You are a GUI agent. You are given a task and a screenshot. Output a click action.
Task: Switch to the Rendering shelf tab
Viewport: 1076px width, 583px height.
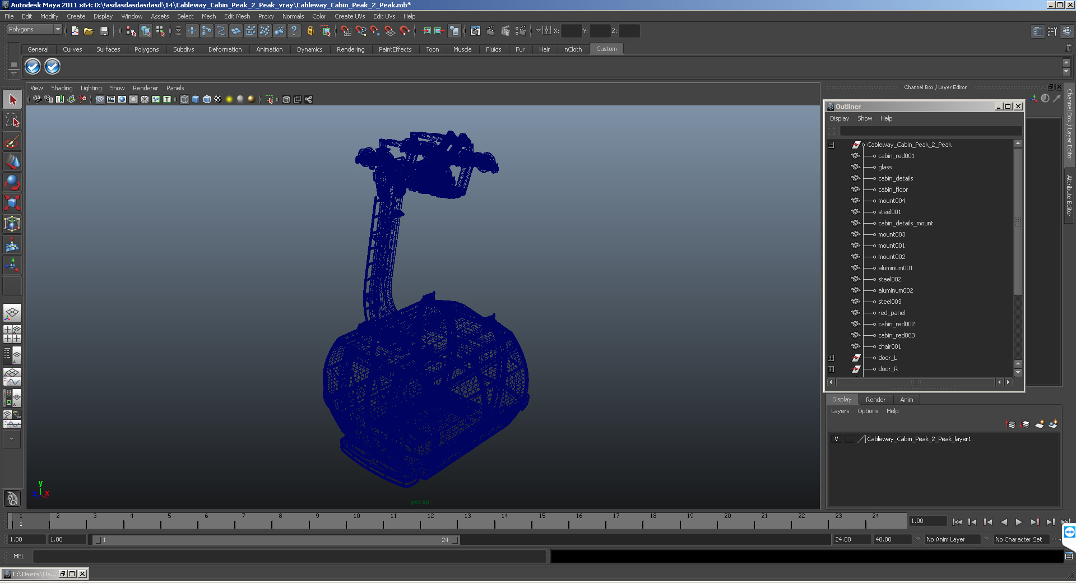(x=350, y=49)
